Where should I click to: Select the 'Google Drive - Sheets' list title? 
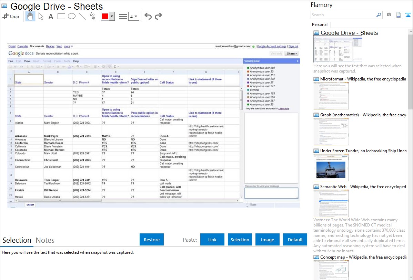tap(349, 33)
